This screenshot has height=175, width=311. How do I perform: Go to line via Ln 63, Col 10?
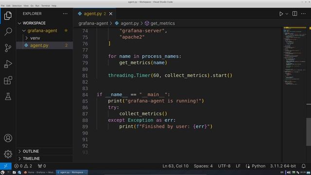point(175,166)
